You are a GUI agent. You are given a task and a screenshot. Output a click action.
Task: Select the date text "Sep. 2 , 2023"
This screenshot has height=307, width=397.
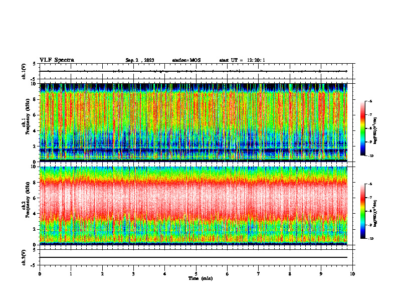pos(140,60)
